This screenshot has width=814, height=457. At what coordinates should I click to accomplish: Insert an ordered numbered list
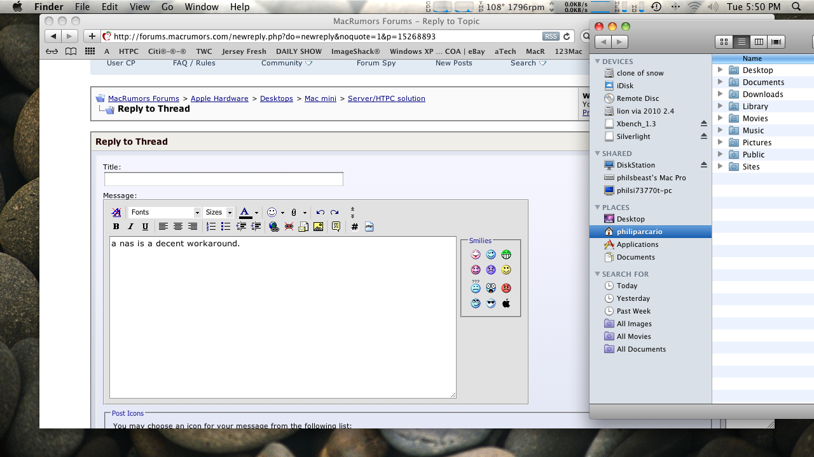pyautogui.click(x=211, y=227)
